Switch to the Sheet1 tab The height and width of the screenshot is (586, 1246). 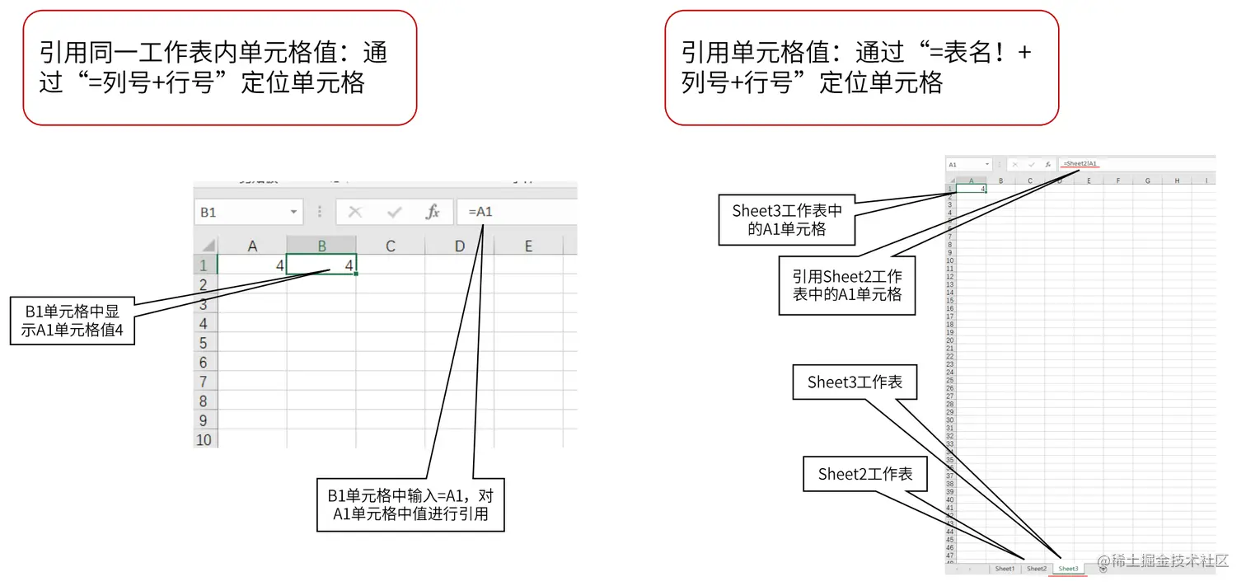(1005, 568)
